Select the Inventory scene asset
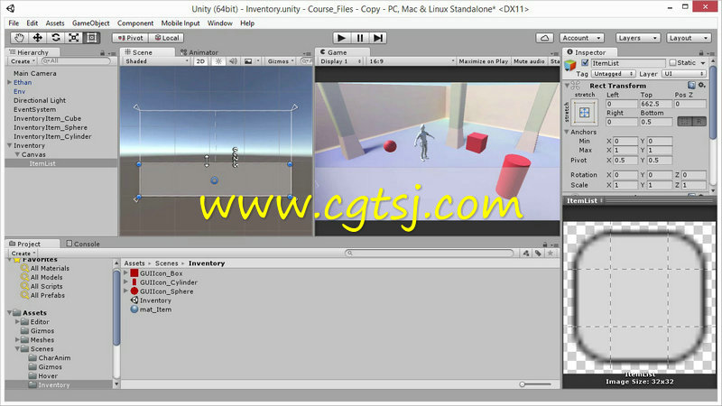722x406 pixels. 155,300
